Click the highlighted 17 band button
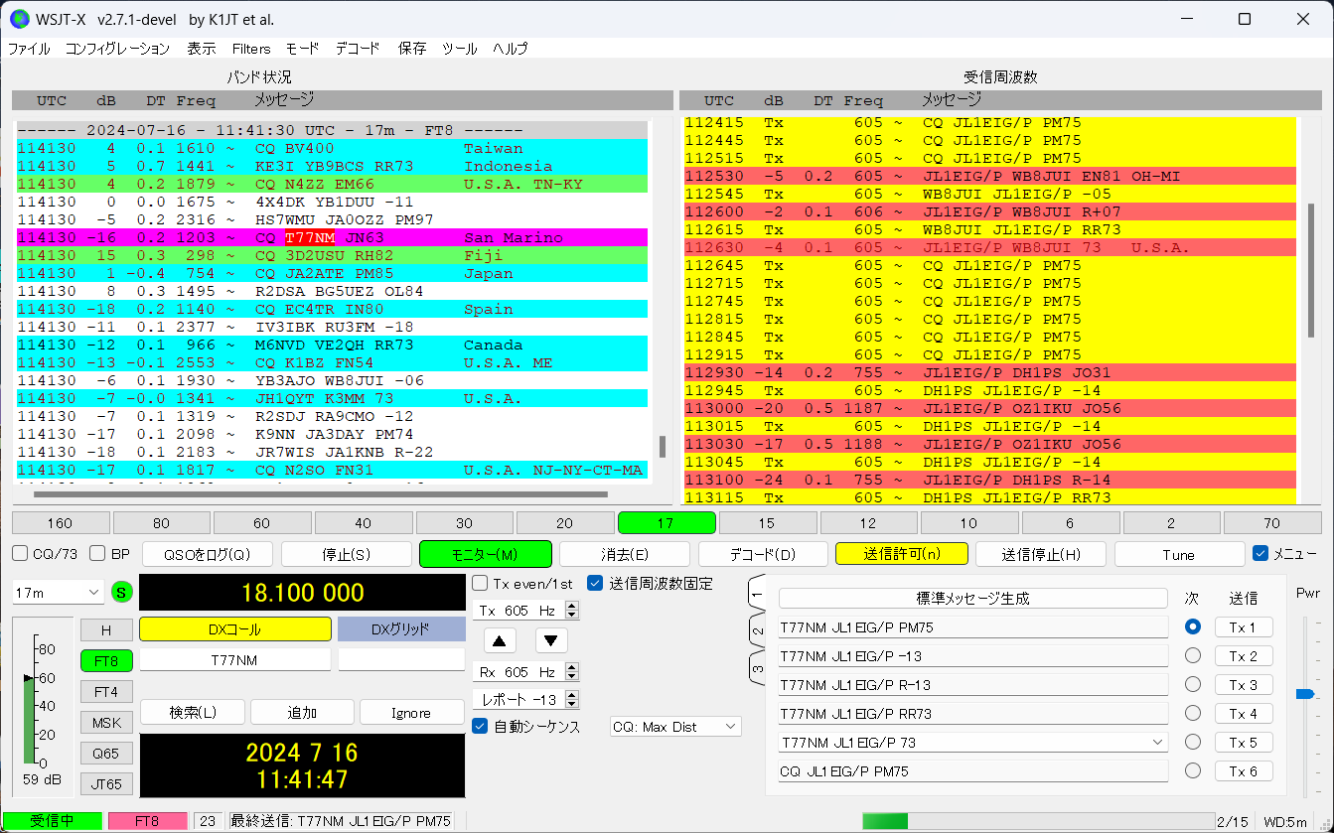Image resolution: width=1334 pixels, height=833 pixels. pyautogui.click(x=667, y=523)
